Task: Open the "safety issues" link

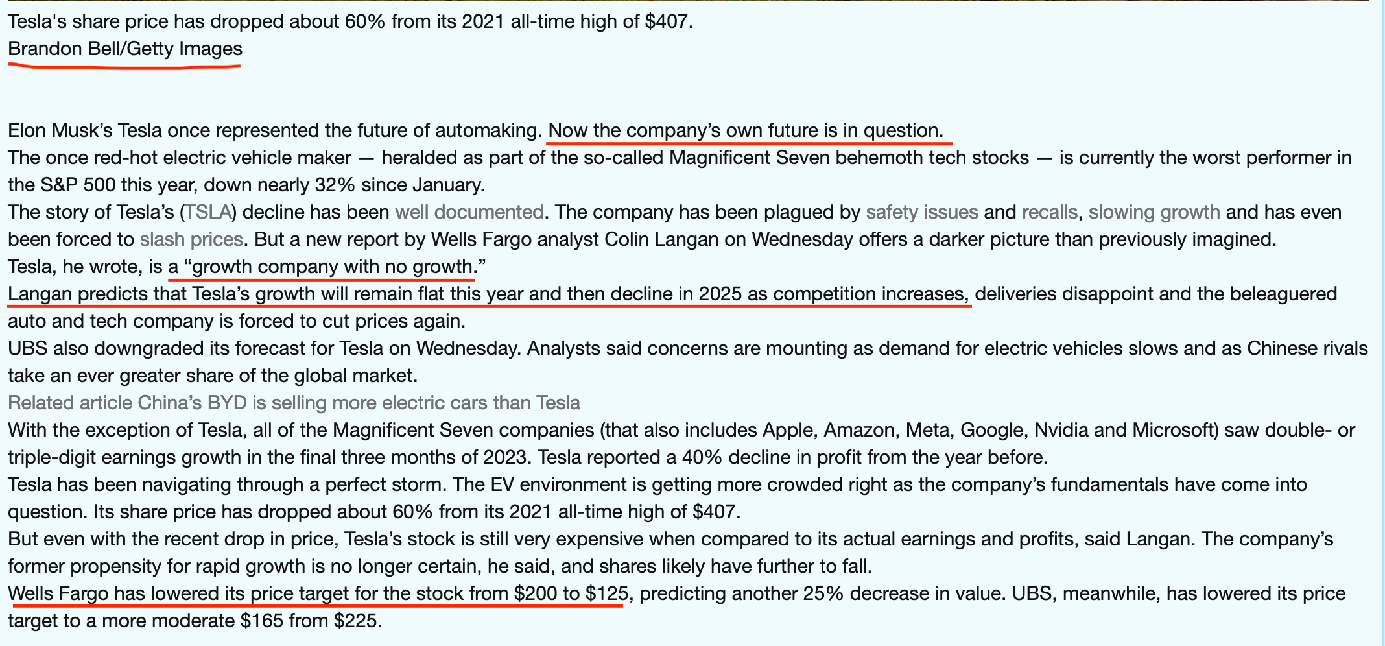Action: (x=921, y=213)
